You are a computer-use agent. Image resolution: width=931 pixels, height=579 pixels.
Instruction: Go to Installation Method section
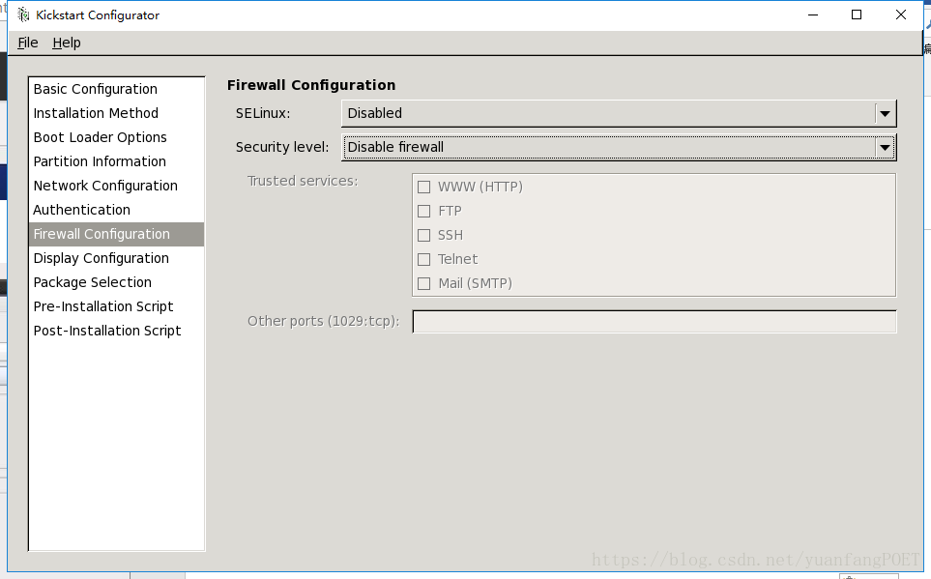pos(116,113)
